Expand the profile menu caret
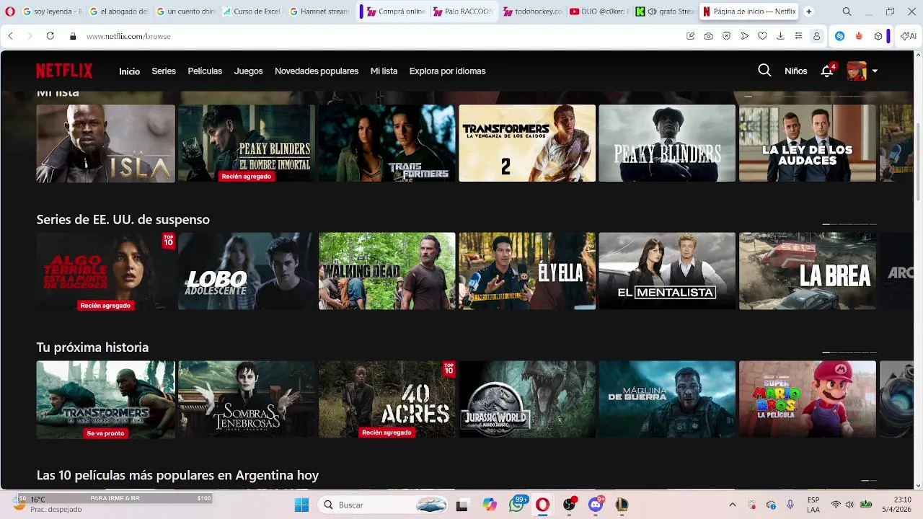Viewport: 923px width, 519px height. click(x=875, y=71)
